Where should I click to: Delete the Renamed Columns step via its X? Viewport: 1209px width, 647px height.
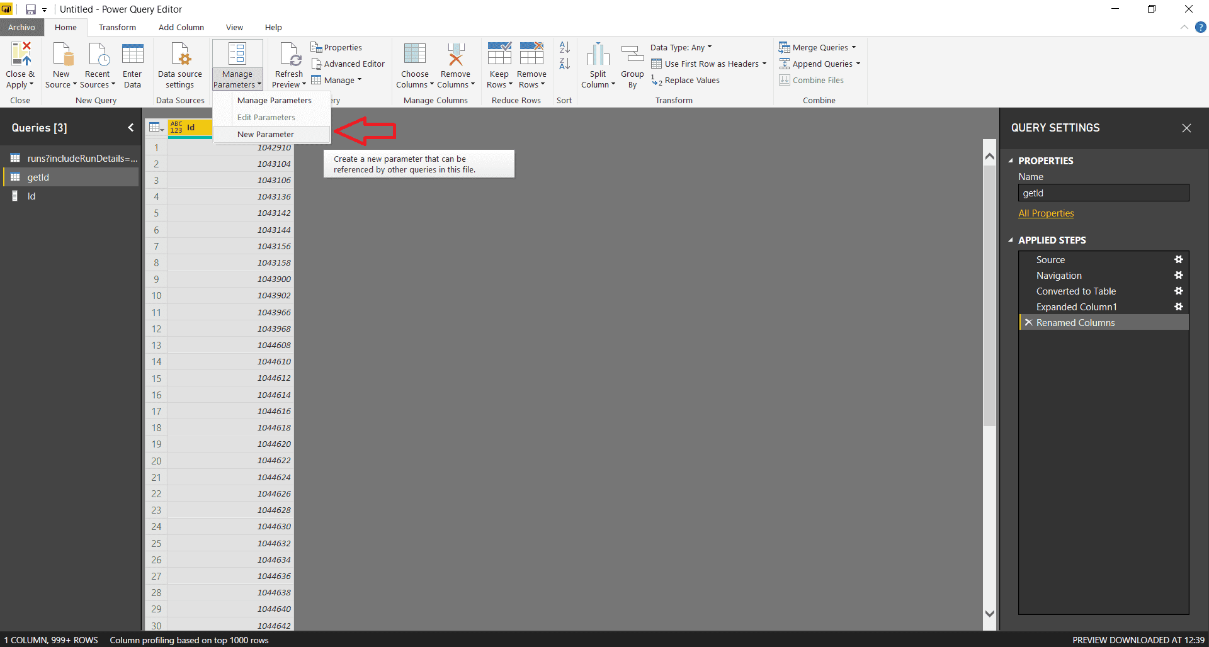tap(1028, 322)
